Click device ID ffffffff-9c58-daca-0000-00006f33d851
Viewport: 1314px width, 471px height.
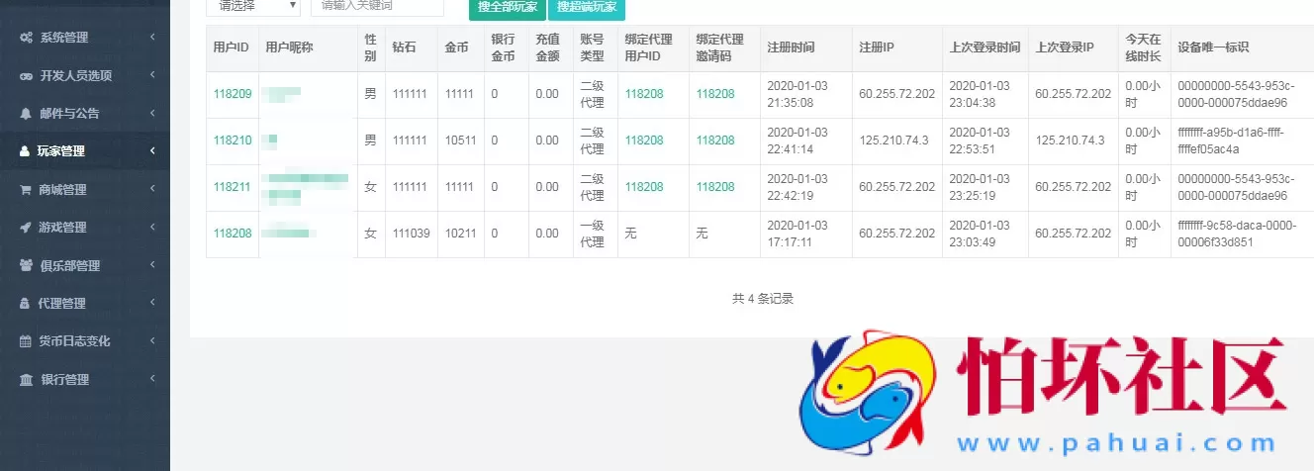1237,234
